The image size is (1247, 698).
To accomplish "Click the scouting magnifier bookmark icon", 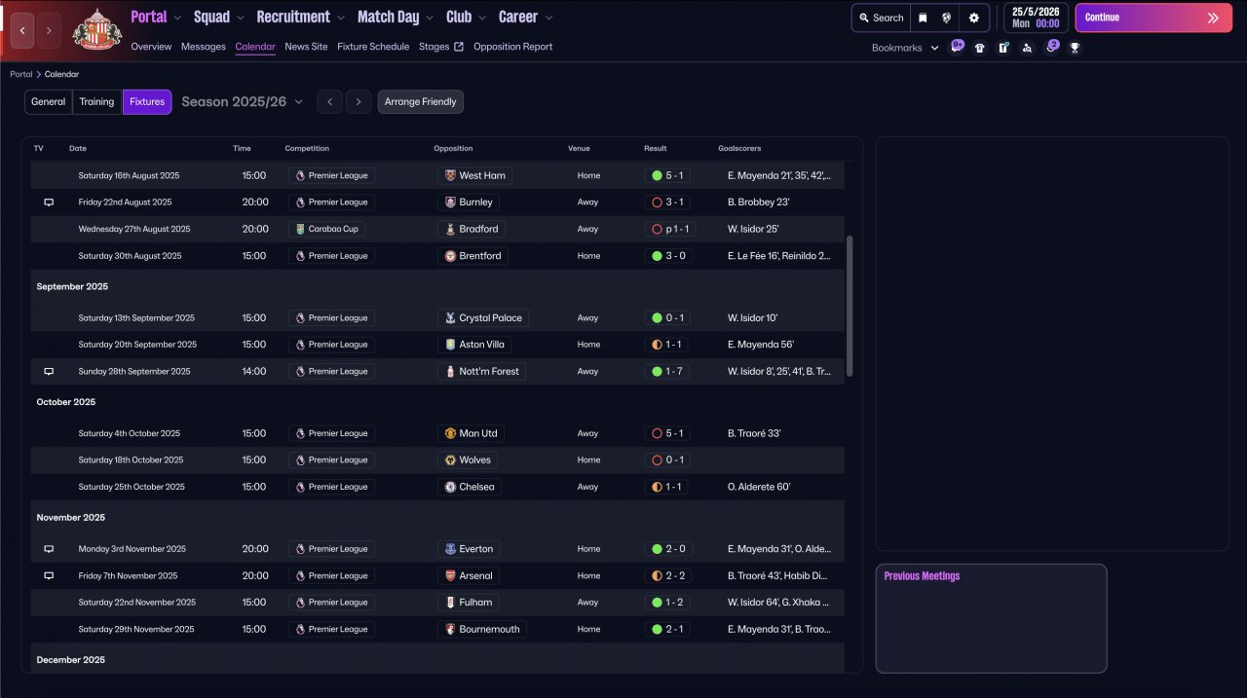I will pos(1027,48).
